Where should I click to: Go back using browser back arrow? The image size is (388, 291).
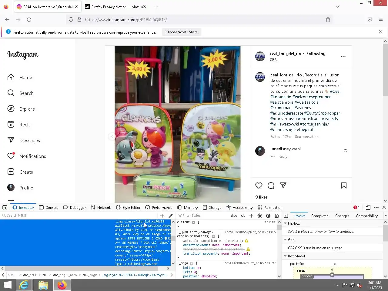(7, 20)
